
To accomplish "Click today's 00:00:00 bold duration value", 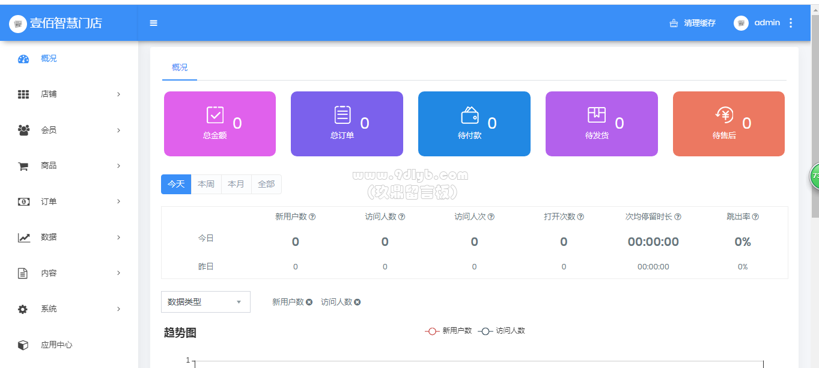I will (653, 242).
